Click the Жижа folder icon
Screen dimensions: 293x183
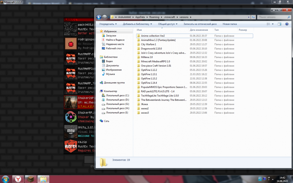coord(139,104)
